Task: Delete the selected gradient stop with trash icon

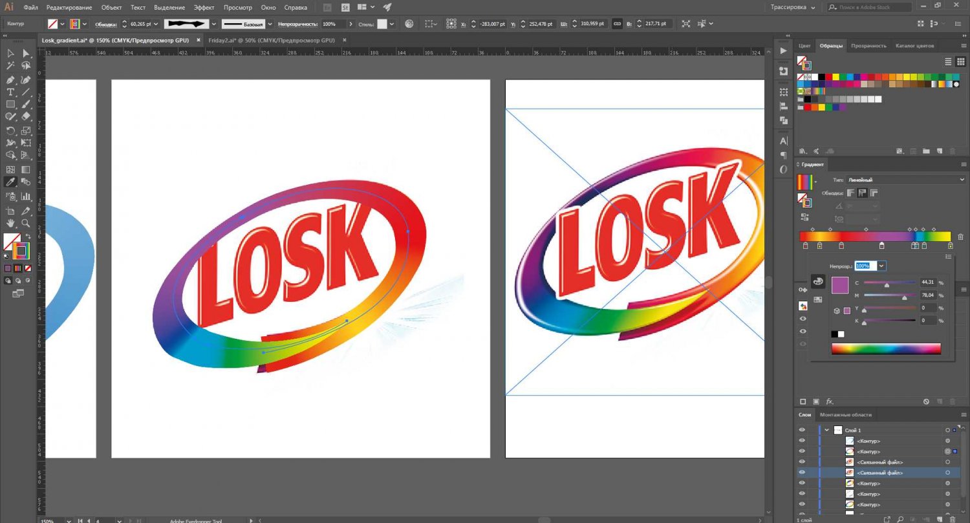Action: 960,237
